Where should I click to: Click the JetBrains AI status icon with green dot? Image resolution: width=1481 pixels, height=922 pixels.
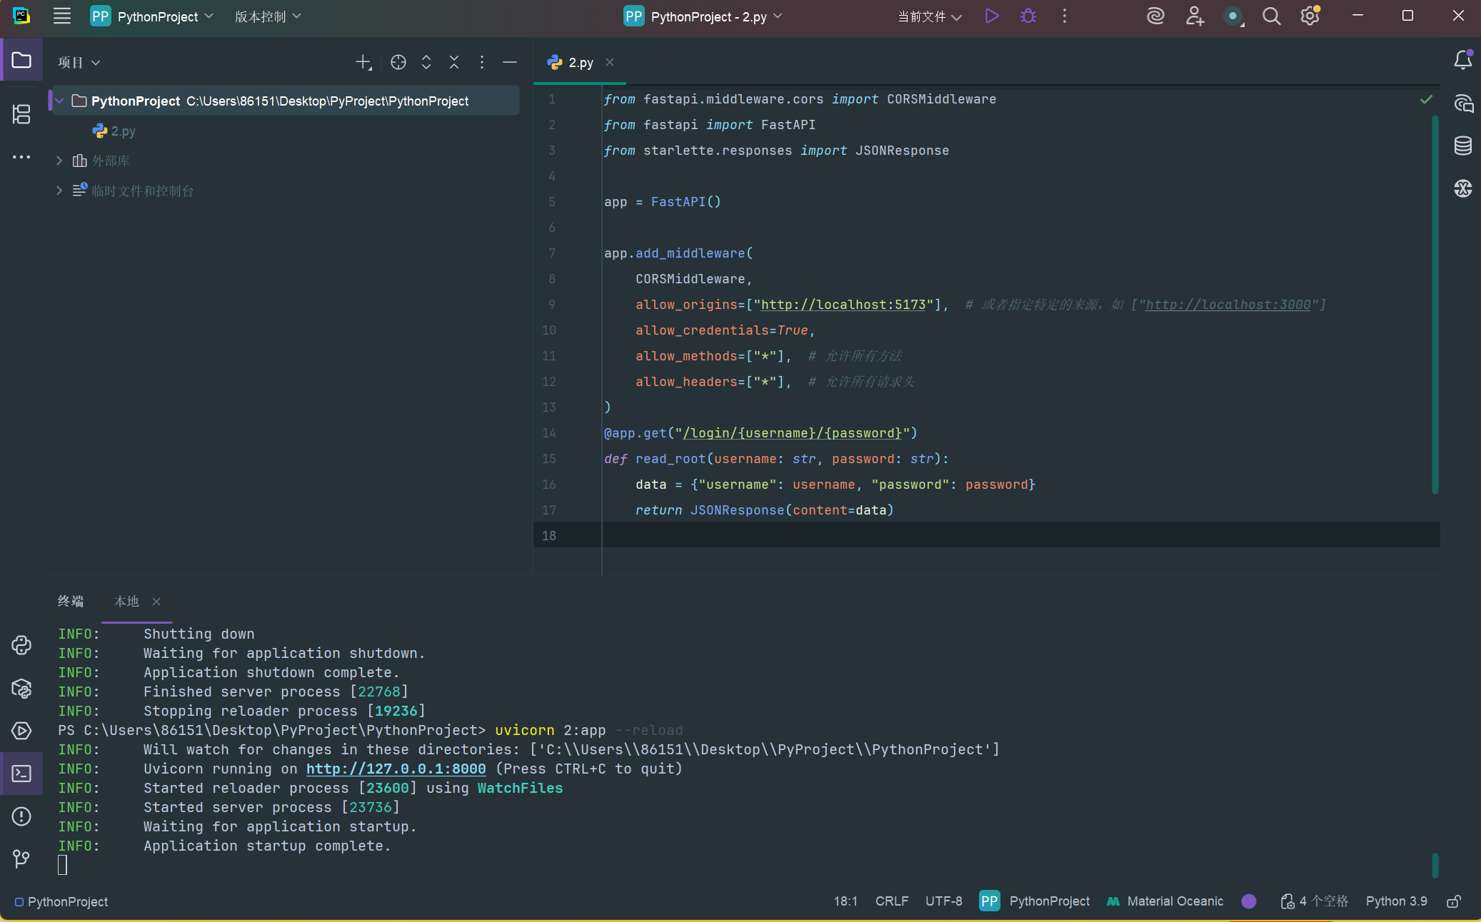pyautogui.click(x=1233, y=16)
